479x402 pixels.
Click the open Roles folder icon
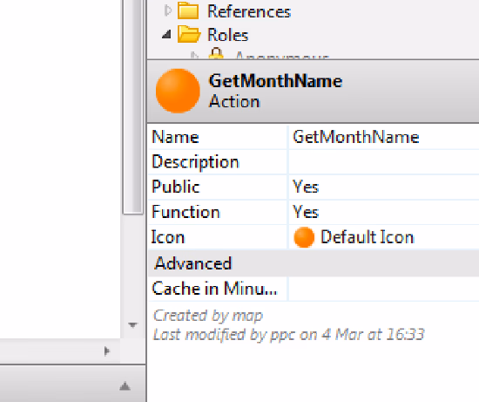point(189,34)
